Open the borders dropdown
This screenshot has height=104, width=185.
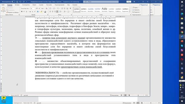pos(70,12)
